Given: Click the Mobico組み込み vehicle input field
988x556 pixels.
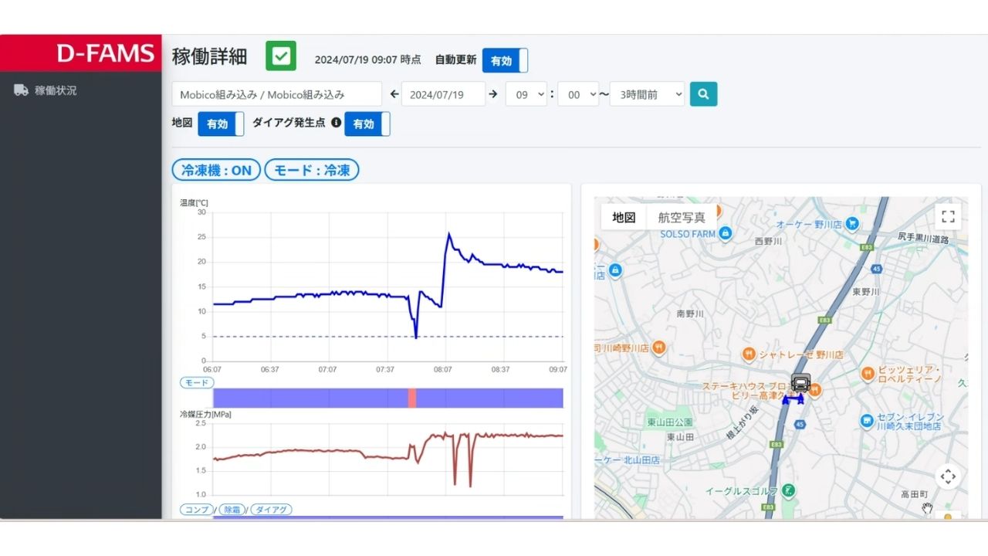Looking at the screenshot, I should tap(276, 93).
